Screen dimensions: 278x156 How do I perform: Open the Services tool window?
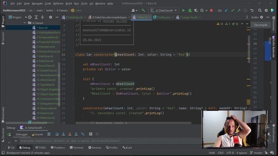coord(95,147)
